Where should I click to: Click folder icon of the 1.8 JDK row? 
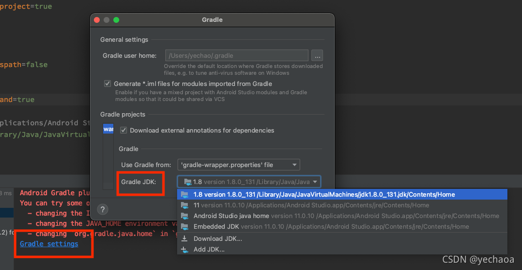point(184,195)
